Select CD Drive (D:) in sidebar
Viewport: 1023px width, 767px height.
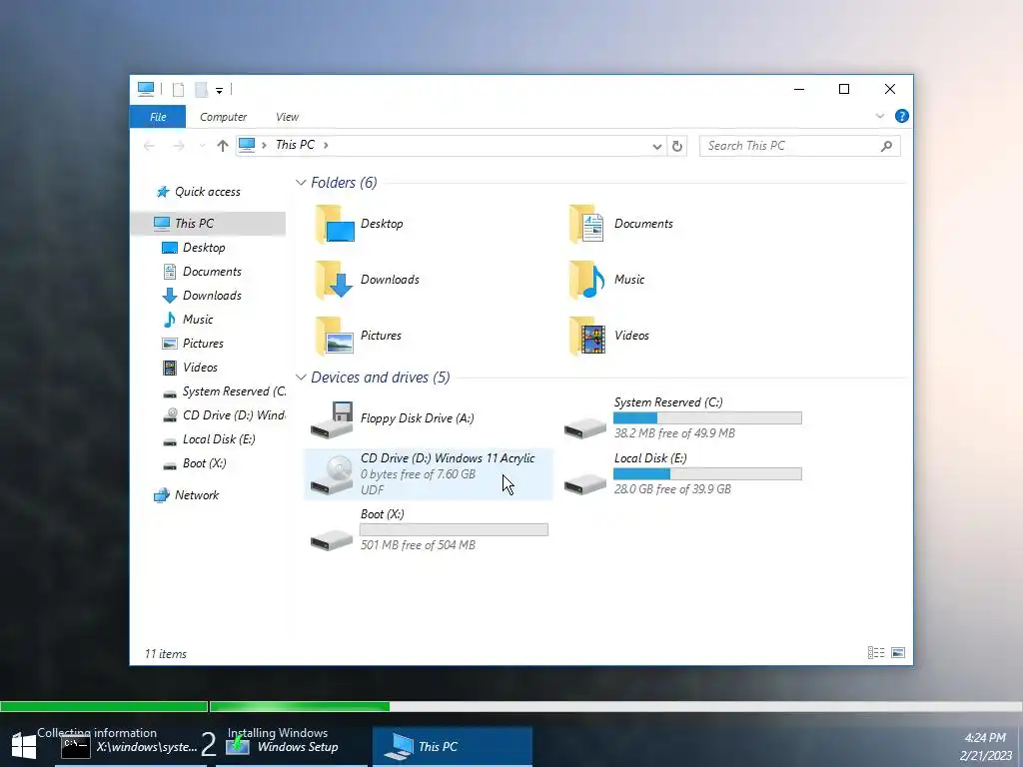click(223, 415)
